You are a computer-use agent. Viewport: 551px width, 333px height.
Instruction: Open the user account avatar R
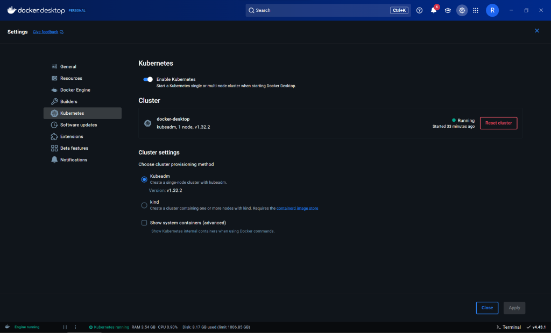click(492, 10)
